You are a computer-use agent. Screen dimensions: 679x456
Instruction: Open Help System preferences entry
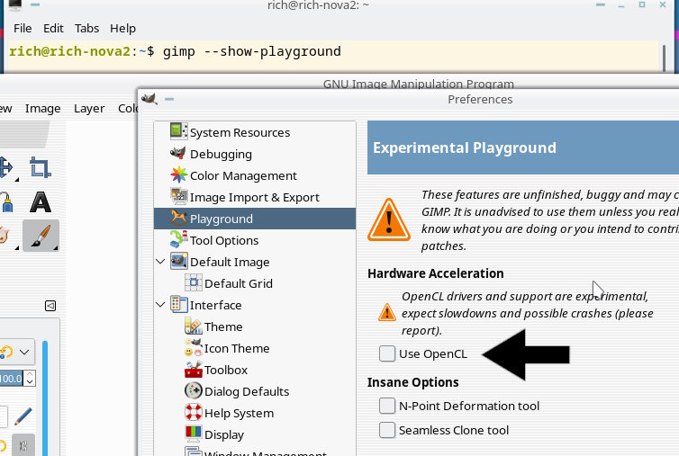[x=239, y=413]
